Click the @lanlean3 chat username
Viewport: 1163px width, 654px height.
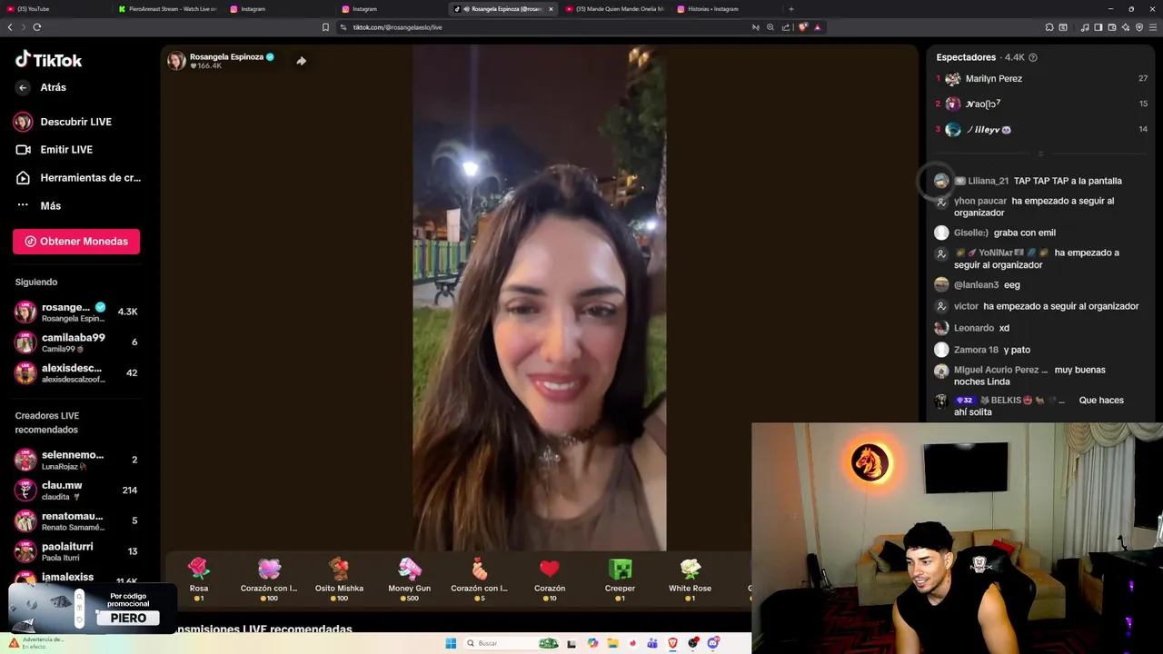point(976,285)
